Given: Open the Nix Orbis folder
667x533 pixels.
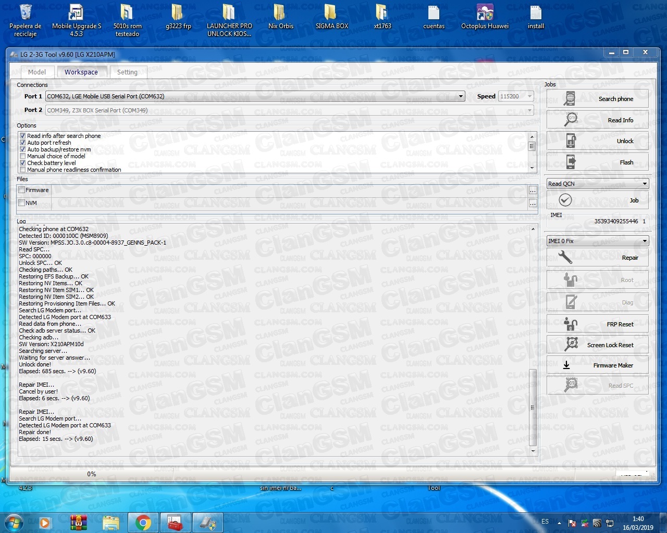Looking at the screenshot, I should pos(280,17).
